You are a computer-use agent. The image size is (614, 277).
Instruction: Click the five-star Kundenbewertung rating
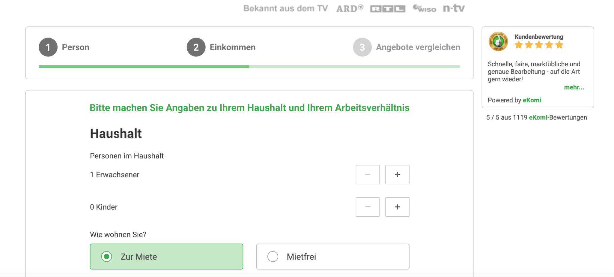(x=538, y=45)
